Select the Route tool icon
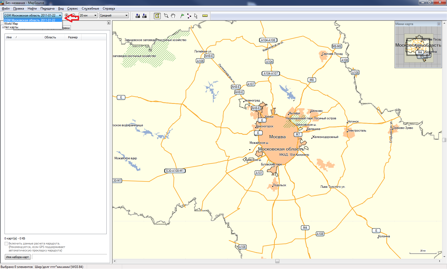 (x=189, y=16)
